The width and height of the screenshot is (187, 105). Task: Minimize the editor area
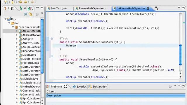pyautogui.click(x=179, y=7)
